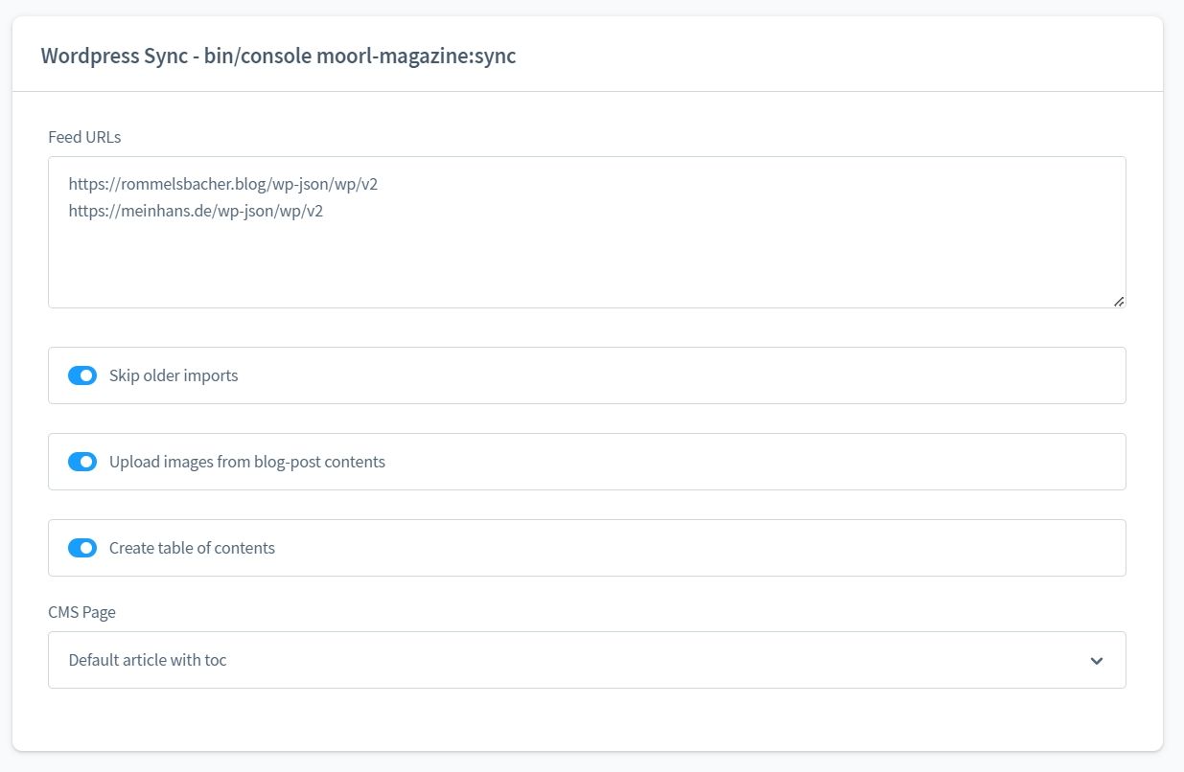Click the meinhans.de feed URL line
The height and width of the screenshot is (772, 1184).
[x=196, y=211]
